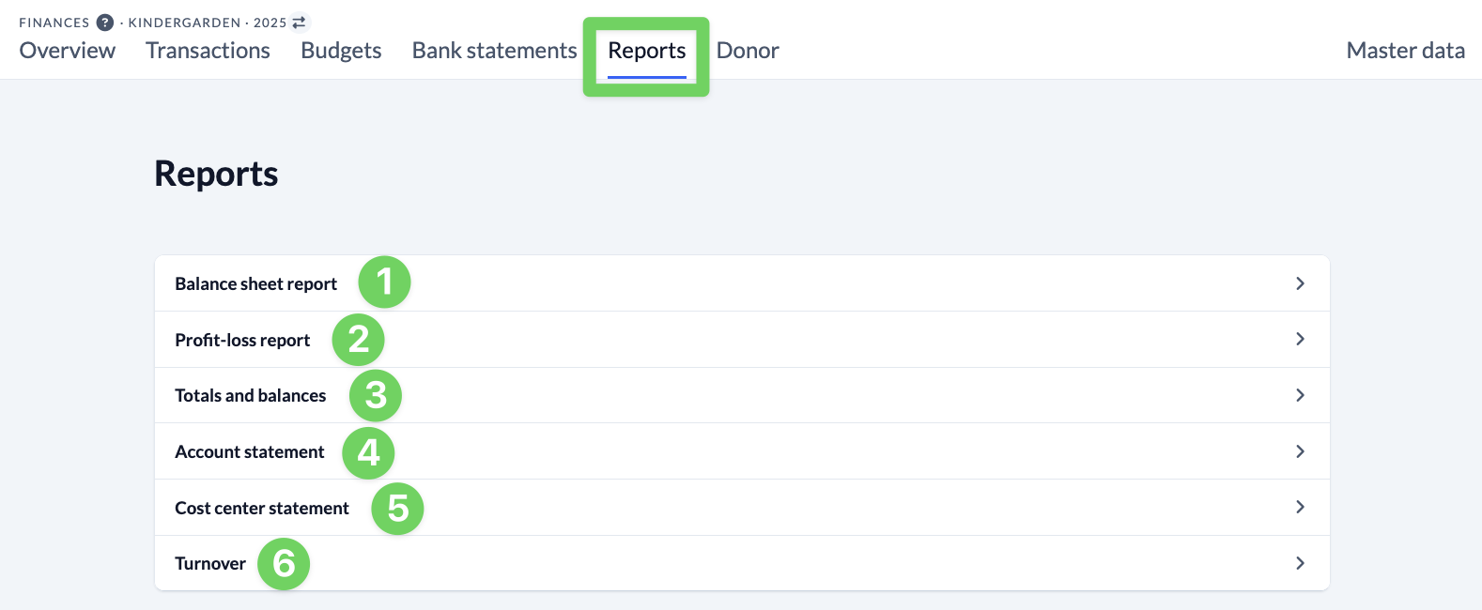Open Master data settings
The width and height of the screenshot is (1482, 610).
coord(1405,51)
